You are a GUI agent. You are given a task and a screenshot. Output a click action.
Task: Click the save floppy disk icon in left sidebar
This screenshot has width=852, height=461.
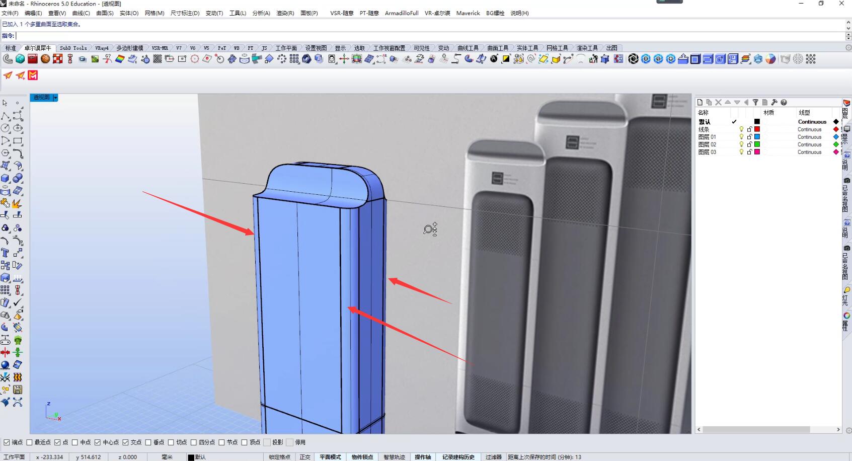click(18, 390)
